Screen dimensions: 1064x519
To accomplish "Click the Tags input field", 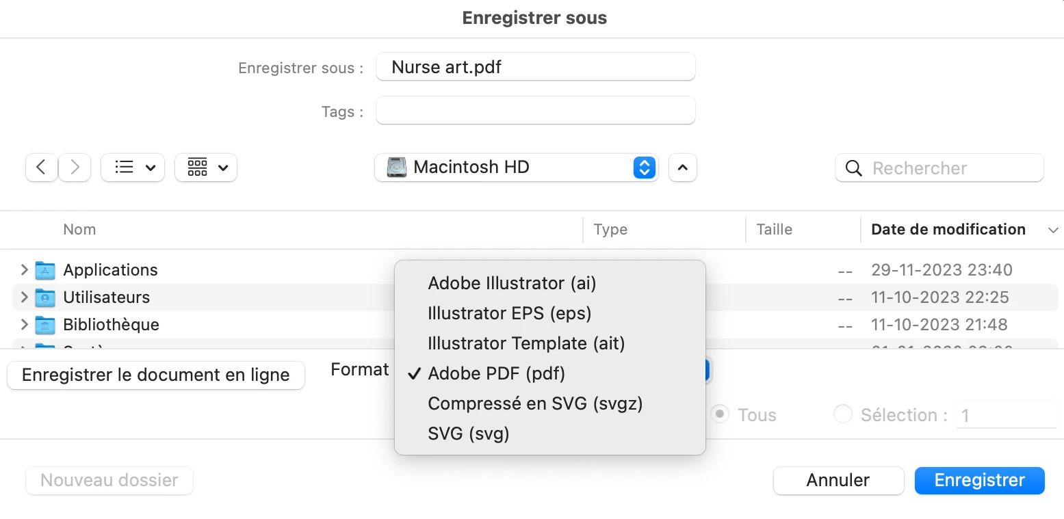I will coord(535,111).
